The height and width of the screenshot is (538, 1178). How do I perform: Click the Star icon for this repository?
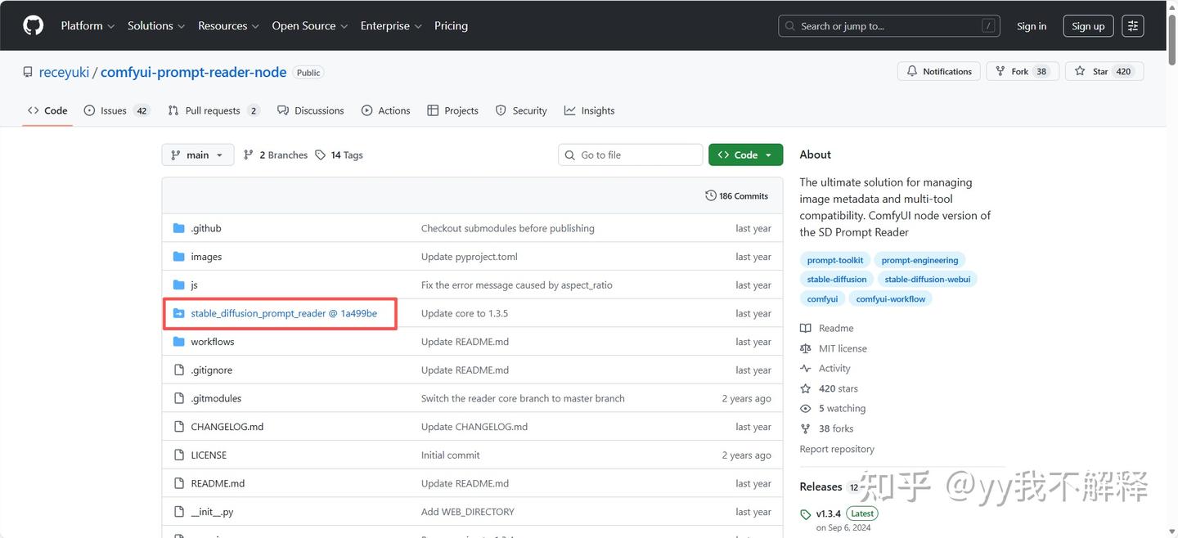[x=1080, y=71]
